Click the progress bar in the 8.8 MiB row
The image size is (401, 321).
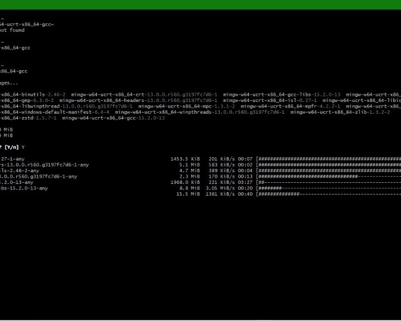pos(329,188)
